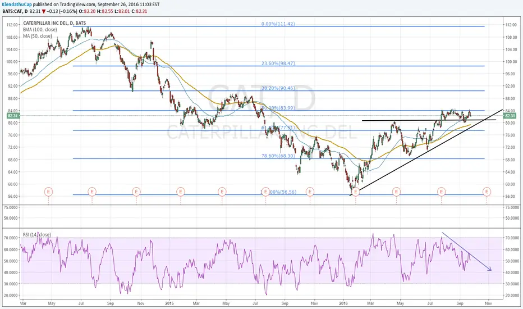The width and height of the screenshot is (523, 309).
Task: Click 56.00 on the left price axis
Action: [x=13, y=197]
